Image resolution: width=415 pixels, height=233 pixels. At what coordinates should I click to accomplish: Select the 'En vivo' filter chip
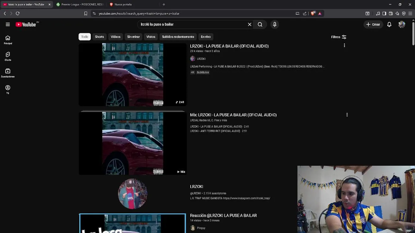point(206,37)
